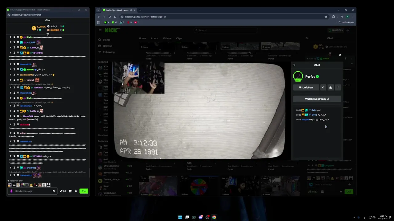Open officedrummer recommended channel
394x221 pixels.
click(115, 167)
